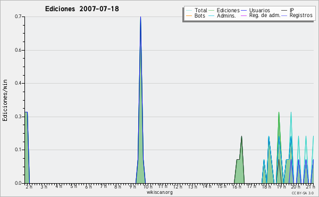
Task: Click the 0.1 y-axis value
Action: [18, 150]
